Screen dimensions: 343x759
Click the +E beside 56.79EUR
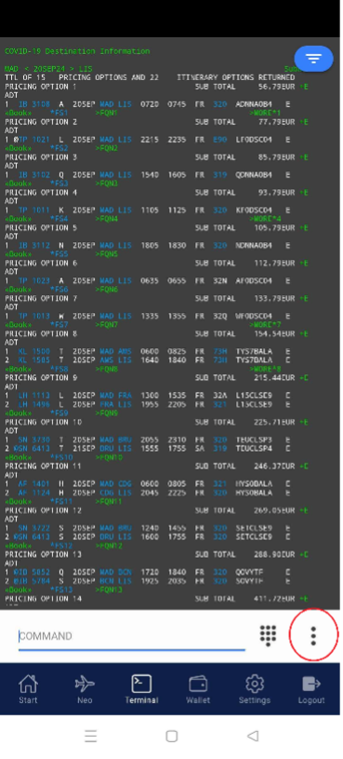pyautogui.click(x=303, y=87)
